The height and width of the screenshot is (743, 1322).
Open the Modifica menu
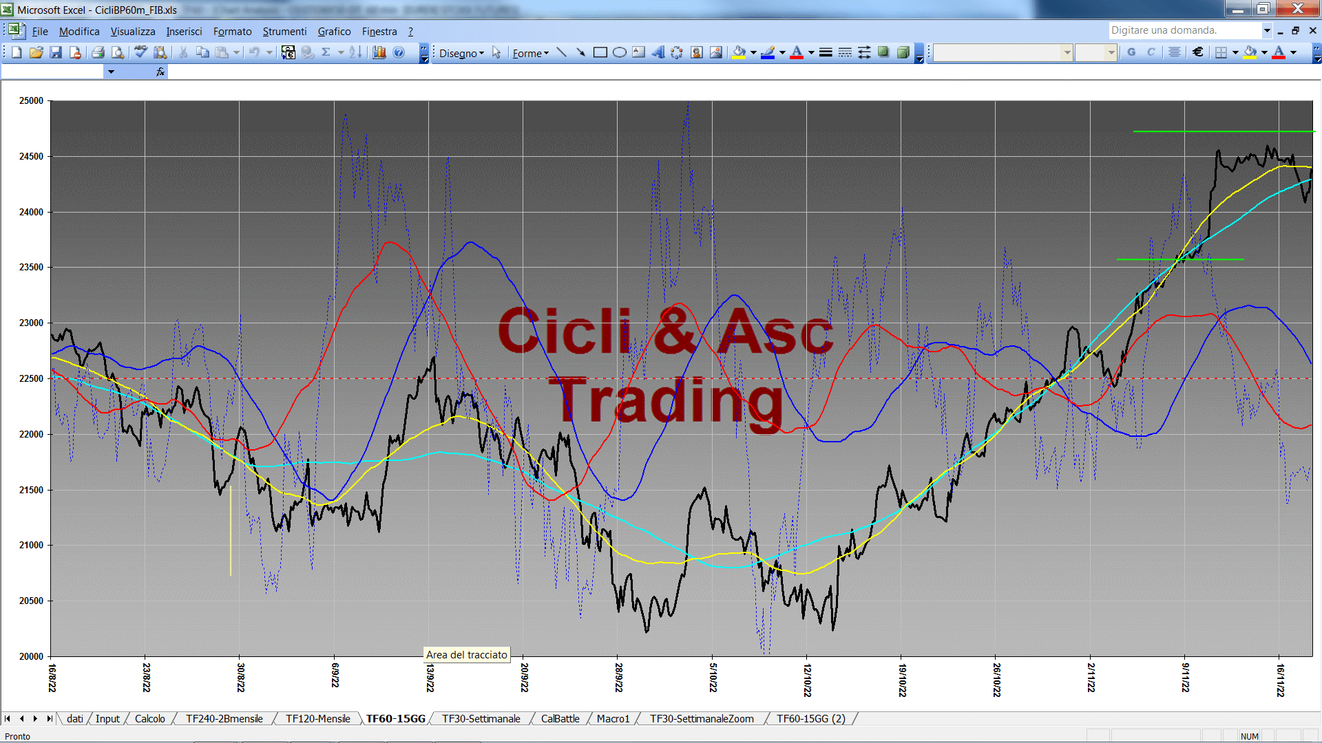79,32
